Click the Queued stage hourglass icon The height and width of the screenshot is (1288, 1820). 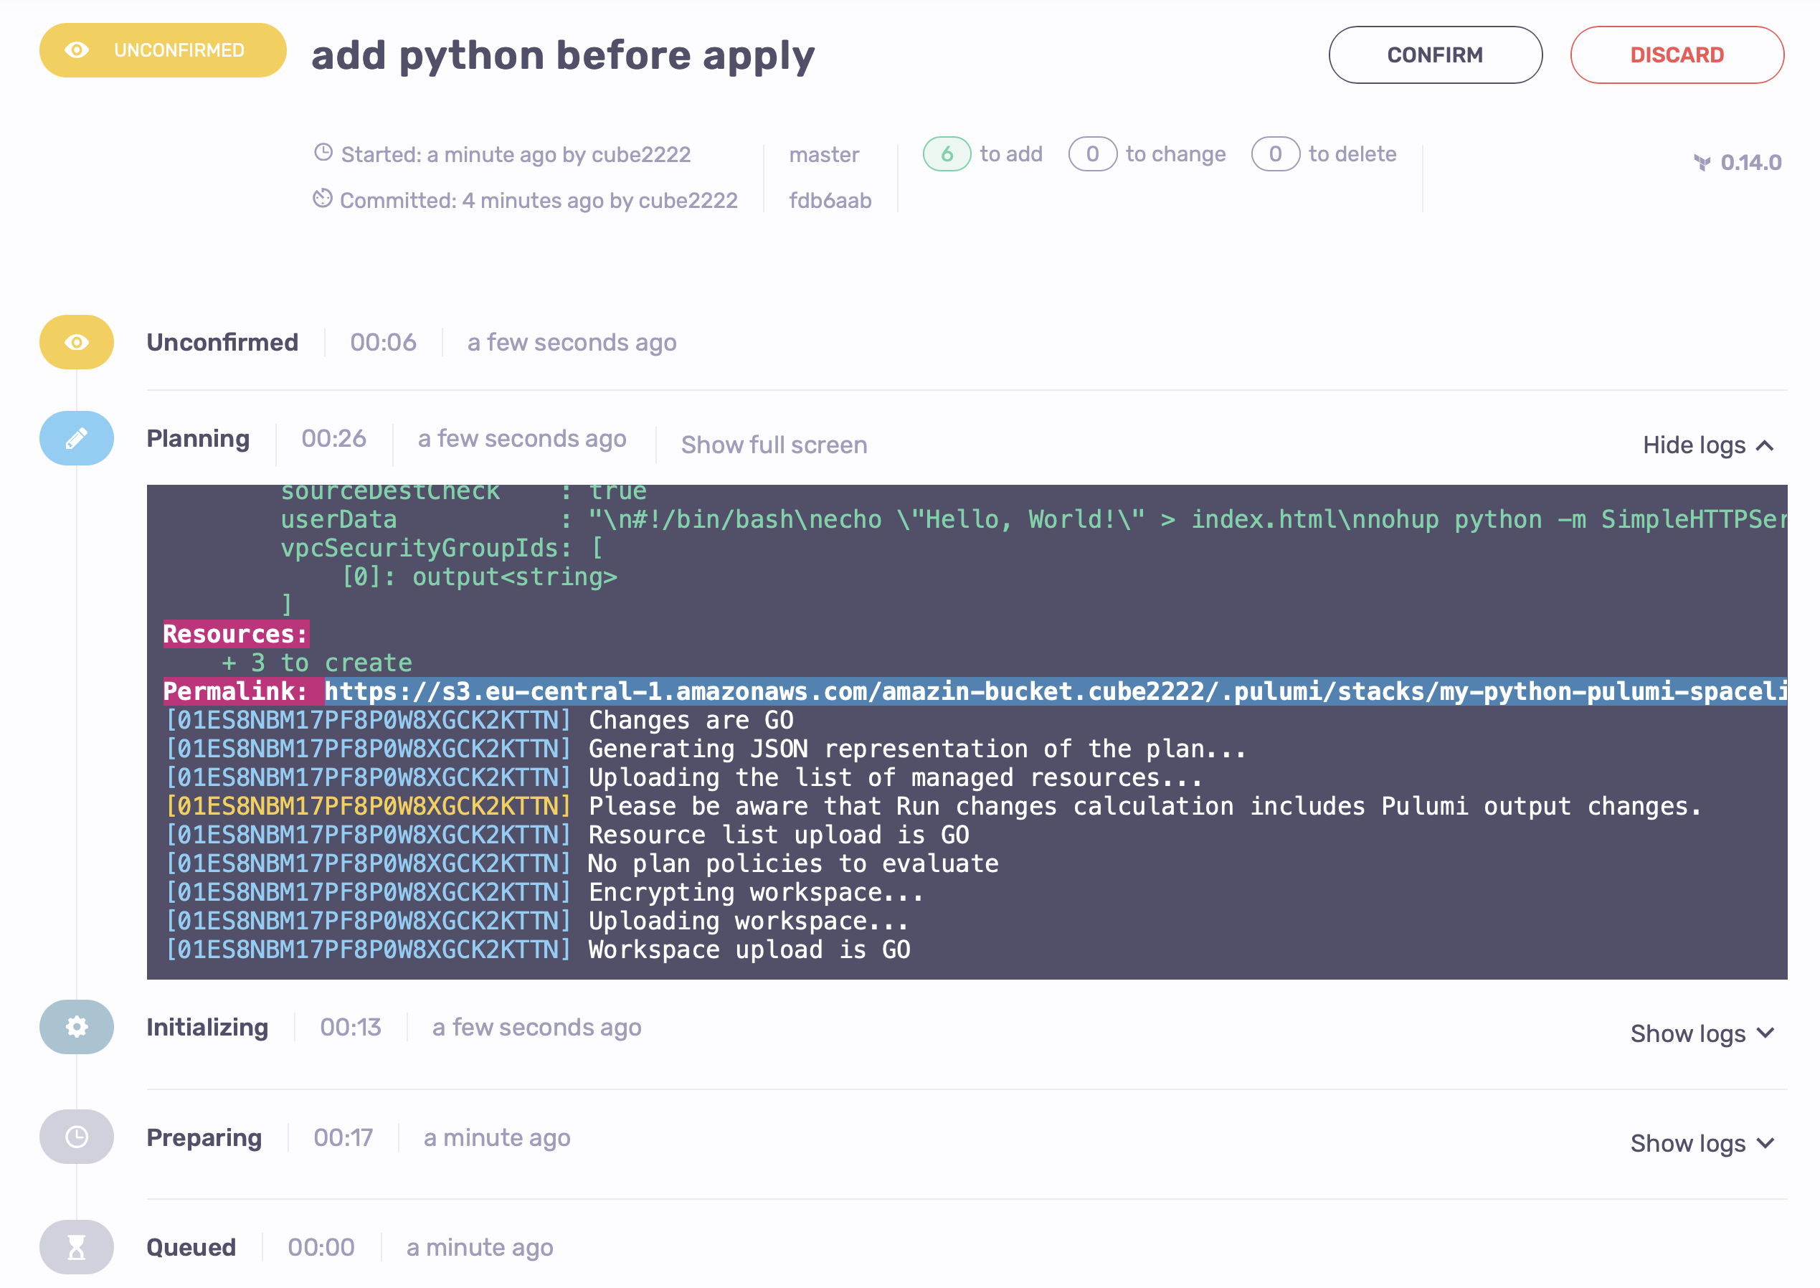(76, 1248)
